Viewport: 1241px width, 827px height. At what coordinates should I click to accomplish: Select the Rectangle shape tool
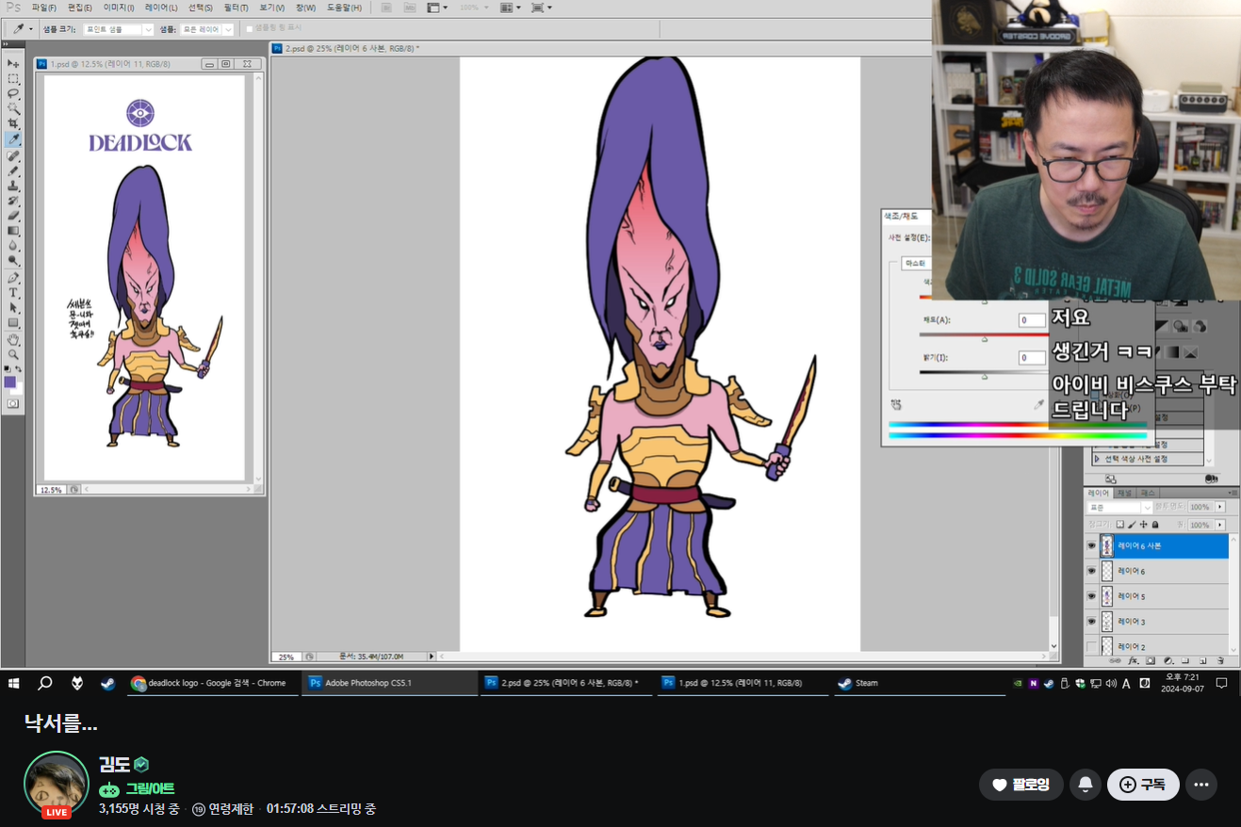pos(13,323)
